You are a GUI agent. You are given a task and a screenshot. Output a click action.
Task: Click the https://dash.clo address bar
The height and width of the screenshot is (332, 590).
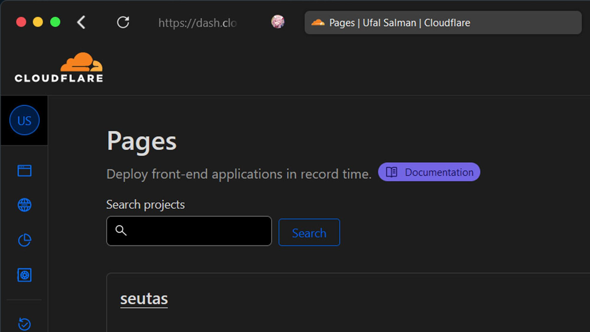(197, 23)
